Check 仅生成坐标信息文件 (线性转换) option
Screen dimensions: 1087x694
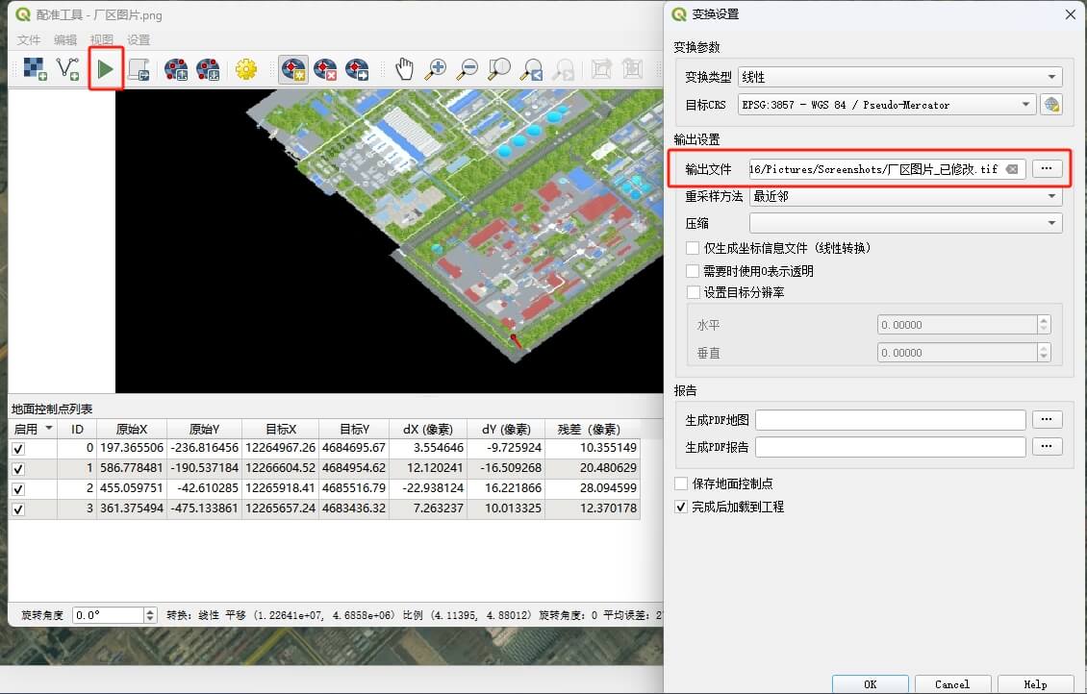tap(693, 248)
